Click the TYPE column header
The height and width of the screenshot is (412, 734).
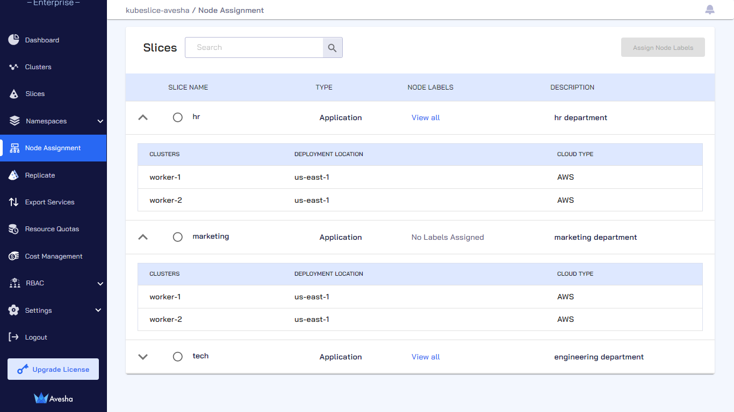(x=324, y=87)
